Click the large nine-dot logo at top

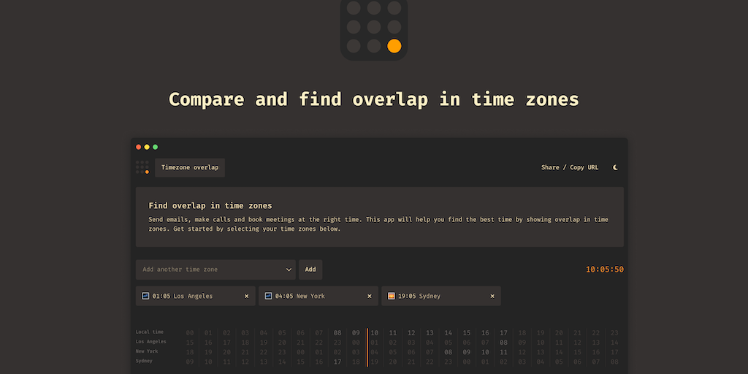(374, 28)
